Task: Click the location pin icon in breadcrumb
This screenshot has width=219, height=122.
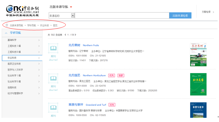Action: 7,25
